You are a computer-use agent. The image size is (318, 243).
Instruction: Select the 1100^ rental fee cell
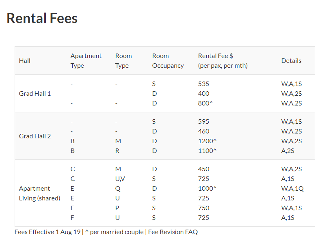(207, 151)
